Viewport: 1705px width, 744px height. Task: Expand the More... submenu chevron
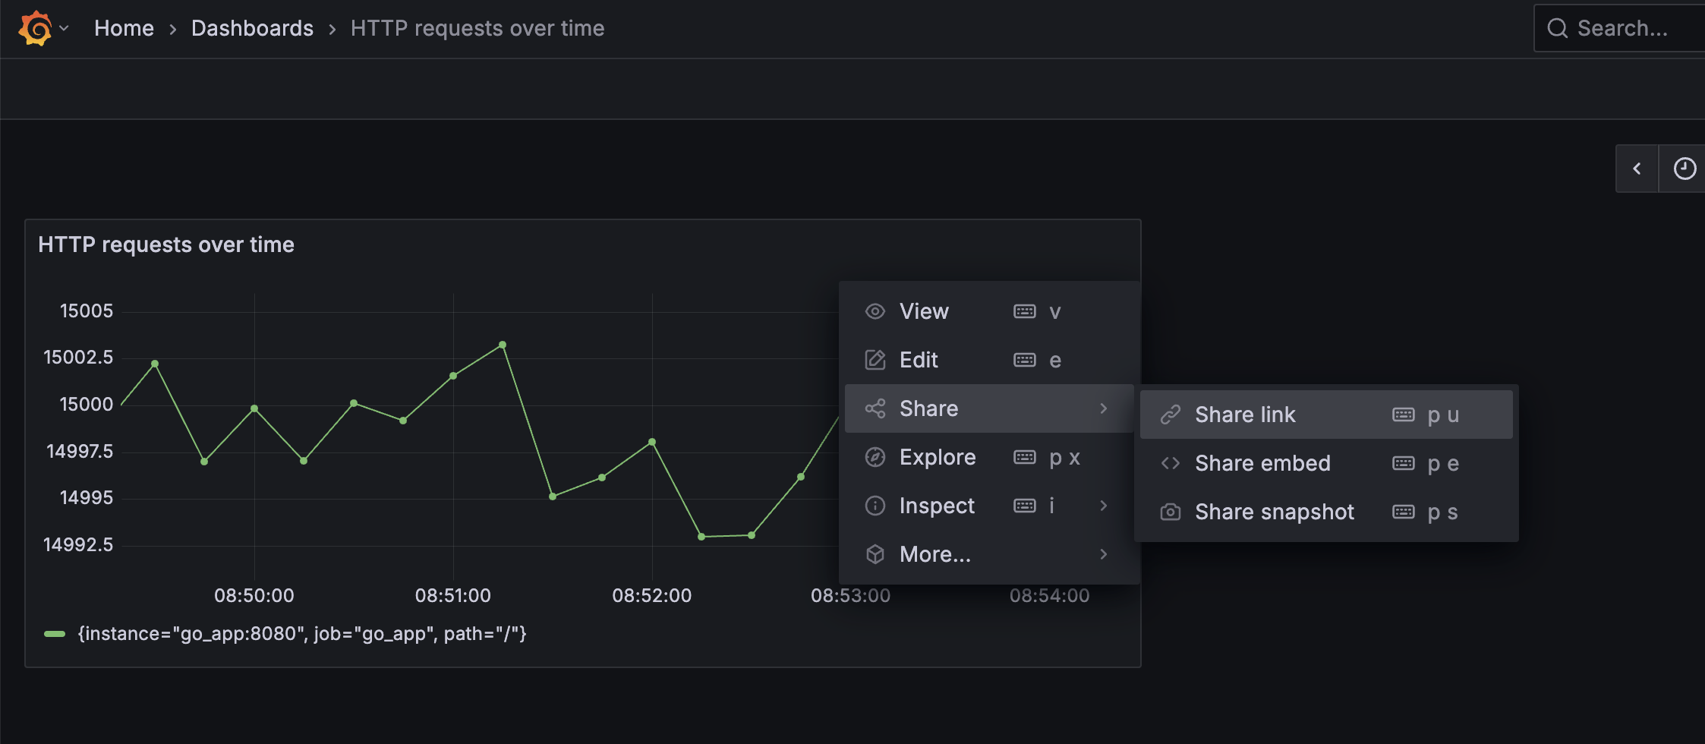coord(1103,554)
